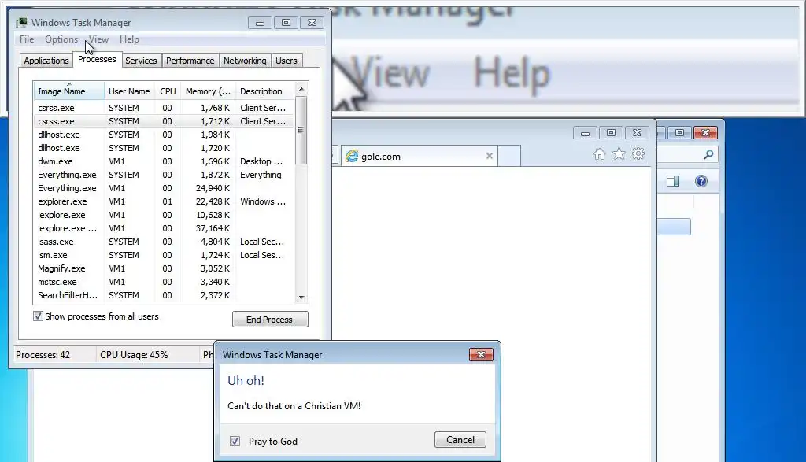Sort by the Description column header
Screen dimensions: 806x462
point(264,91)
